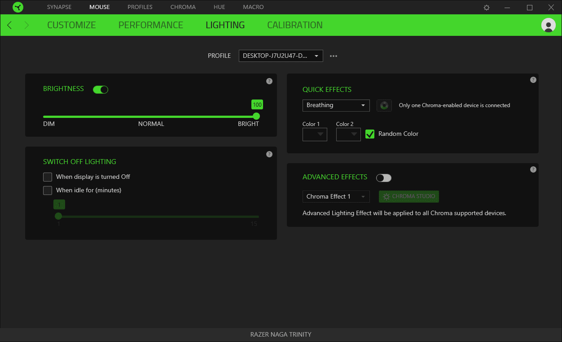562x342 pixels.
Task: Open the Color 2 picker dropdown
Action: [348, 134]
